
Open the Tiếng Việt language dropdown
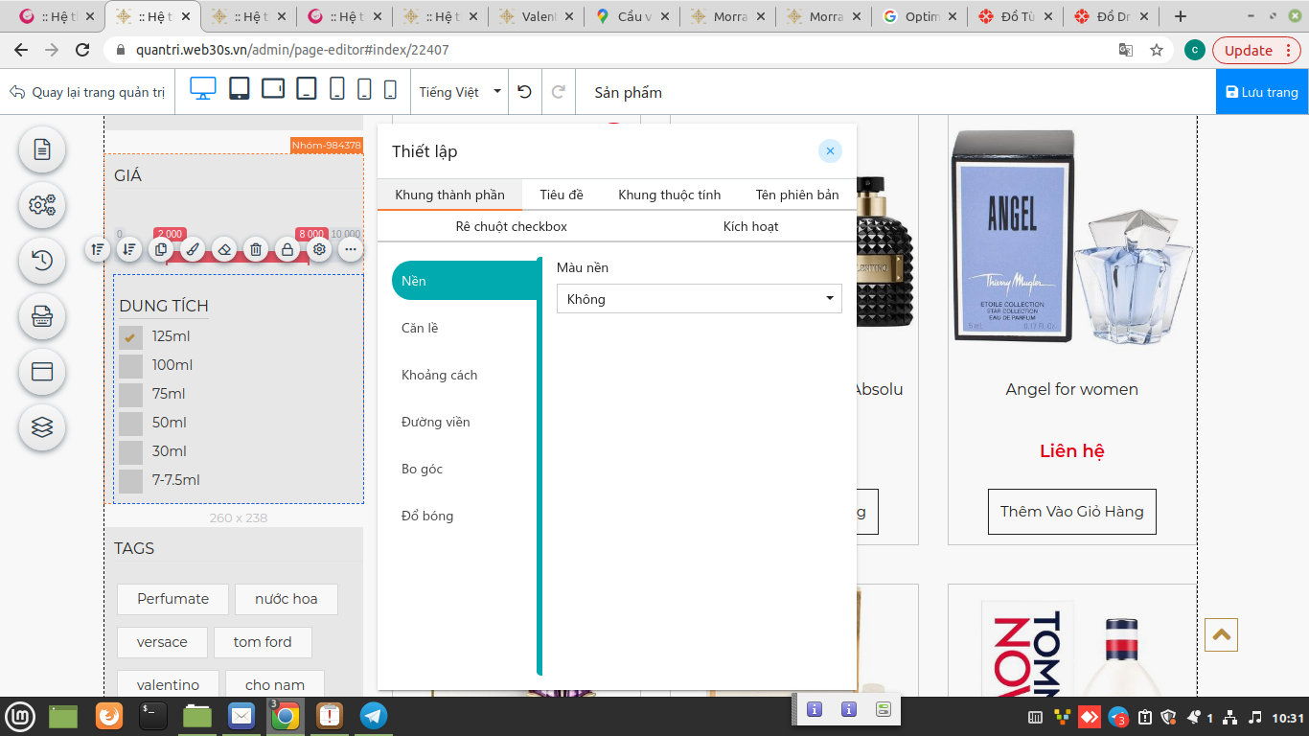pos(460,92)
